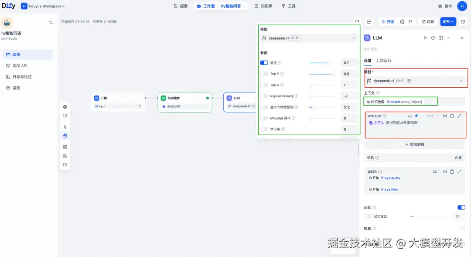Viewport: 471px width, 257px height.
Task: Open the checklist icon in top toolbar
Action: pyautogui.click(x=410, y=22)
